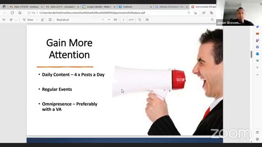The image size is (262, 147).
Task: Click the 'of 19' page count text
Action: pos(131,20)
